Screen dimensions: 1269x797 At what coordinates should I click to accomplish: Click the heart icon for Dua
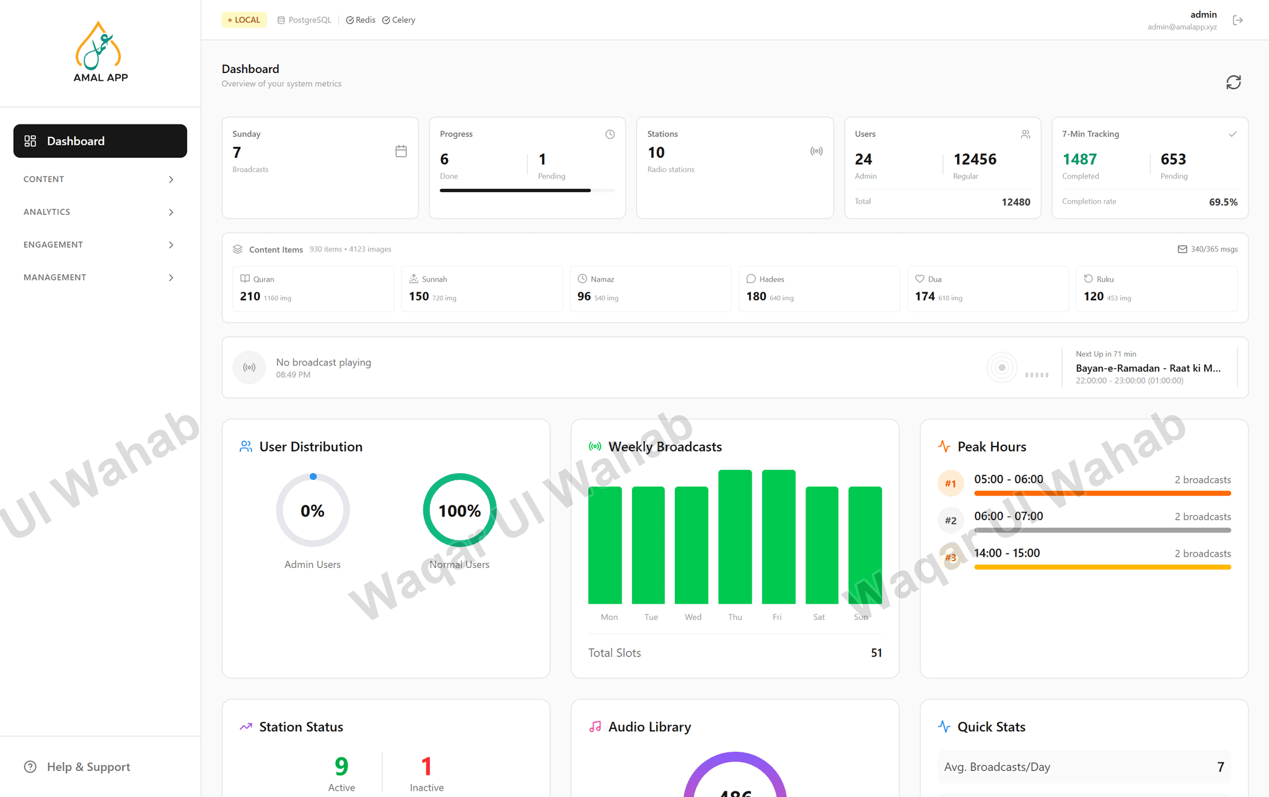tap(920, 279)
